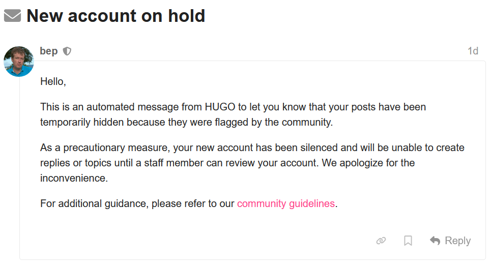Viewport: 492px width, 263px height.
Task: Click the username bep
Action: [x=49, y=51]
